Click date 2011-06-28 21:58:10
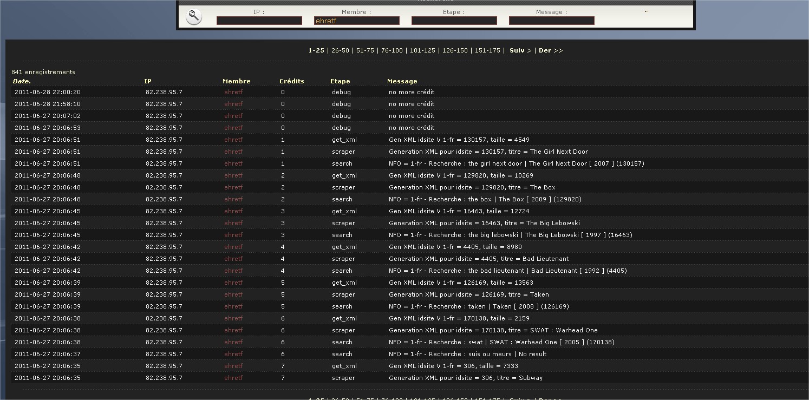The image size is (809, 400). pos(48,104)
